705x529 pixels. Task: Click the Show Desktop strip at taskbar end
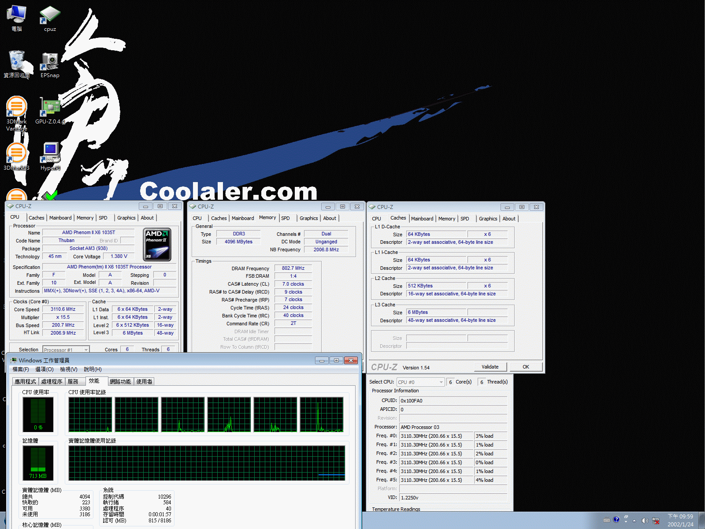[x=701, y=520]
